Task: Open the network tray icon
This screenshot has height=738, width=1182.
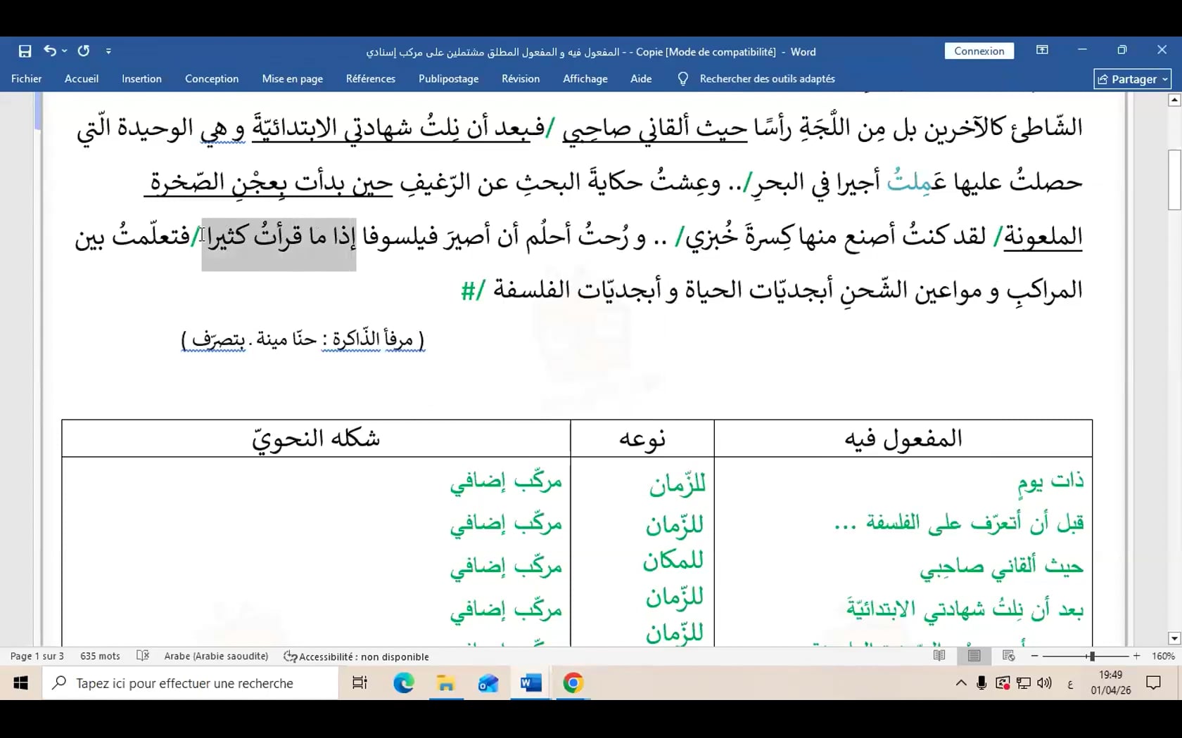Action: click(x=1024, y=683)
